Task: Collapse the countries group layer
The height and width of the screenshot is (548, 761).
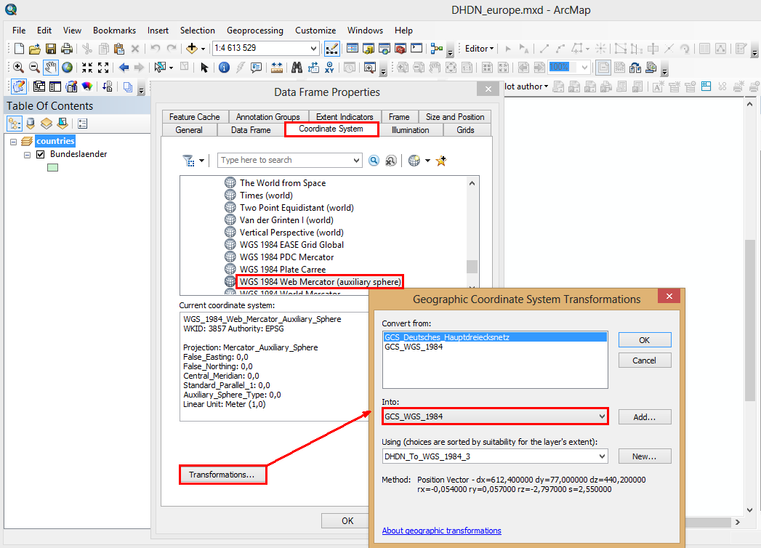Action: pos(12,140)
